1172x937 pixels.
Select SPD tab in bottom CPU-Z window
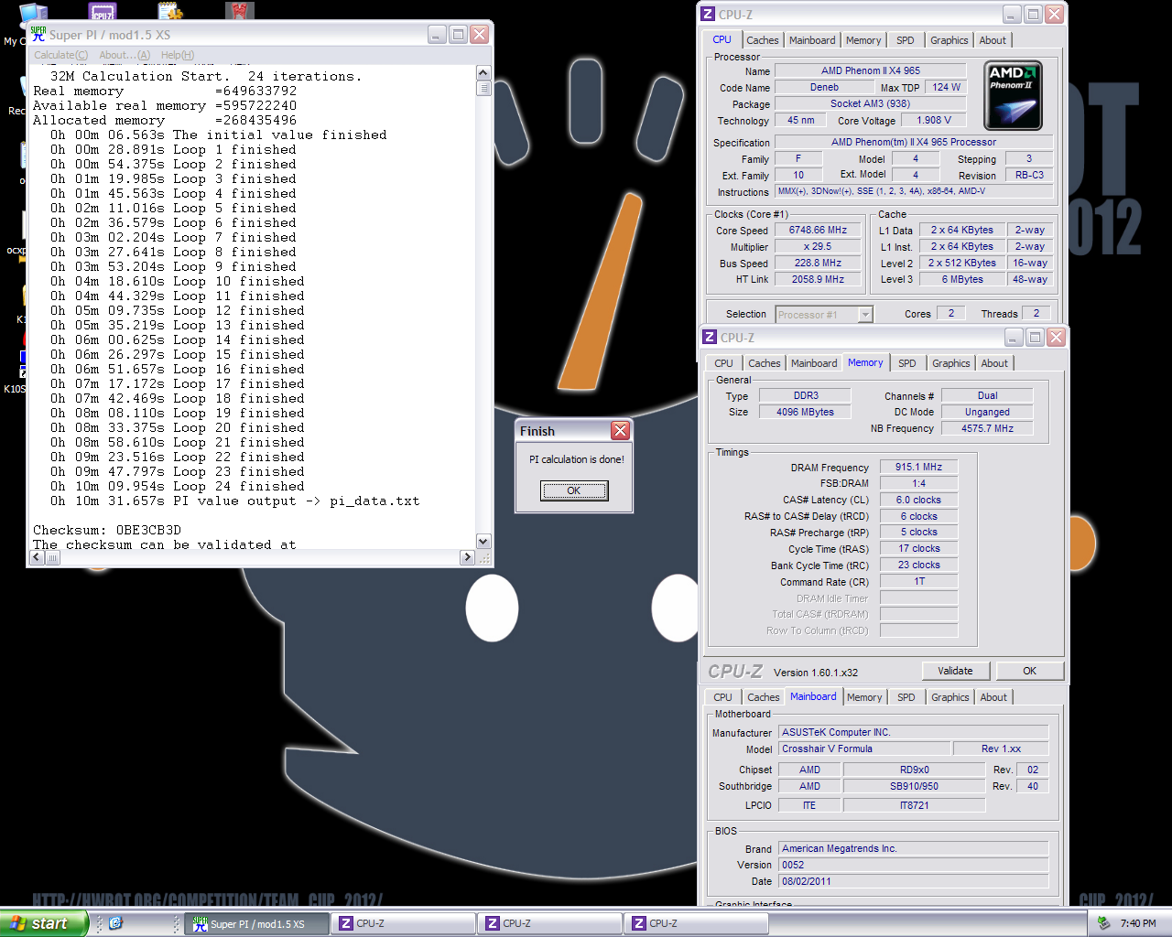point(906,697)
